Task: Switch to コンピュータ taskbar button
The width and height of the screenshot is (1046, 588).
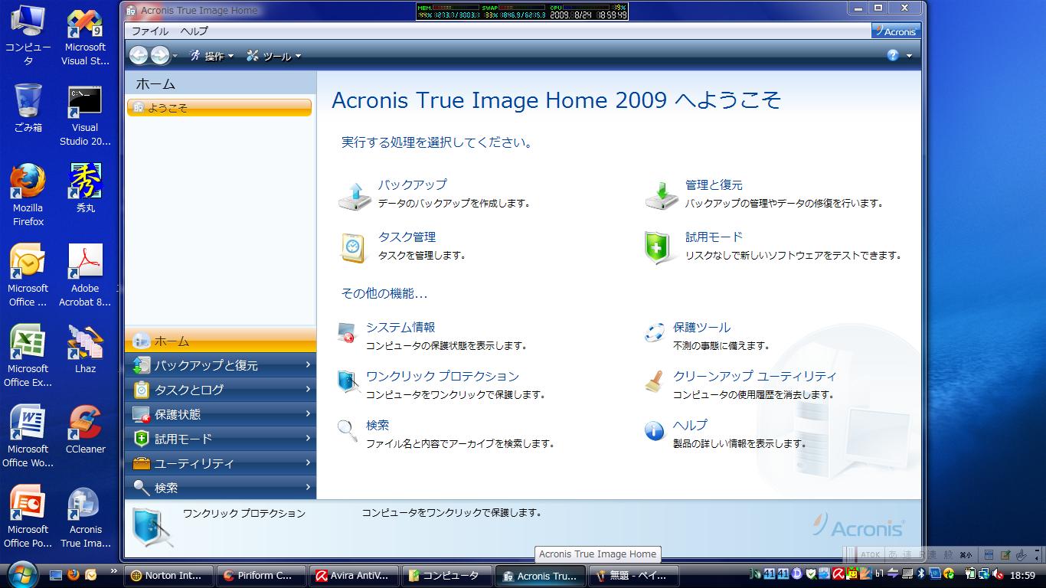Action: (446, 576)
